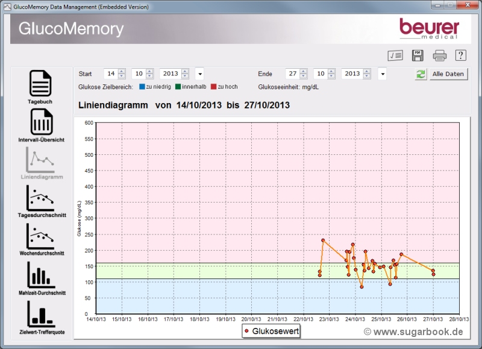Click the red 'zu hoch' color swatch
482x349 pixels.
(214, 87)
